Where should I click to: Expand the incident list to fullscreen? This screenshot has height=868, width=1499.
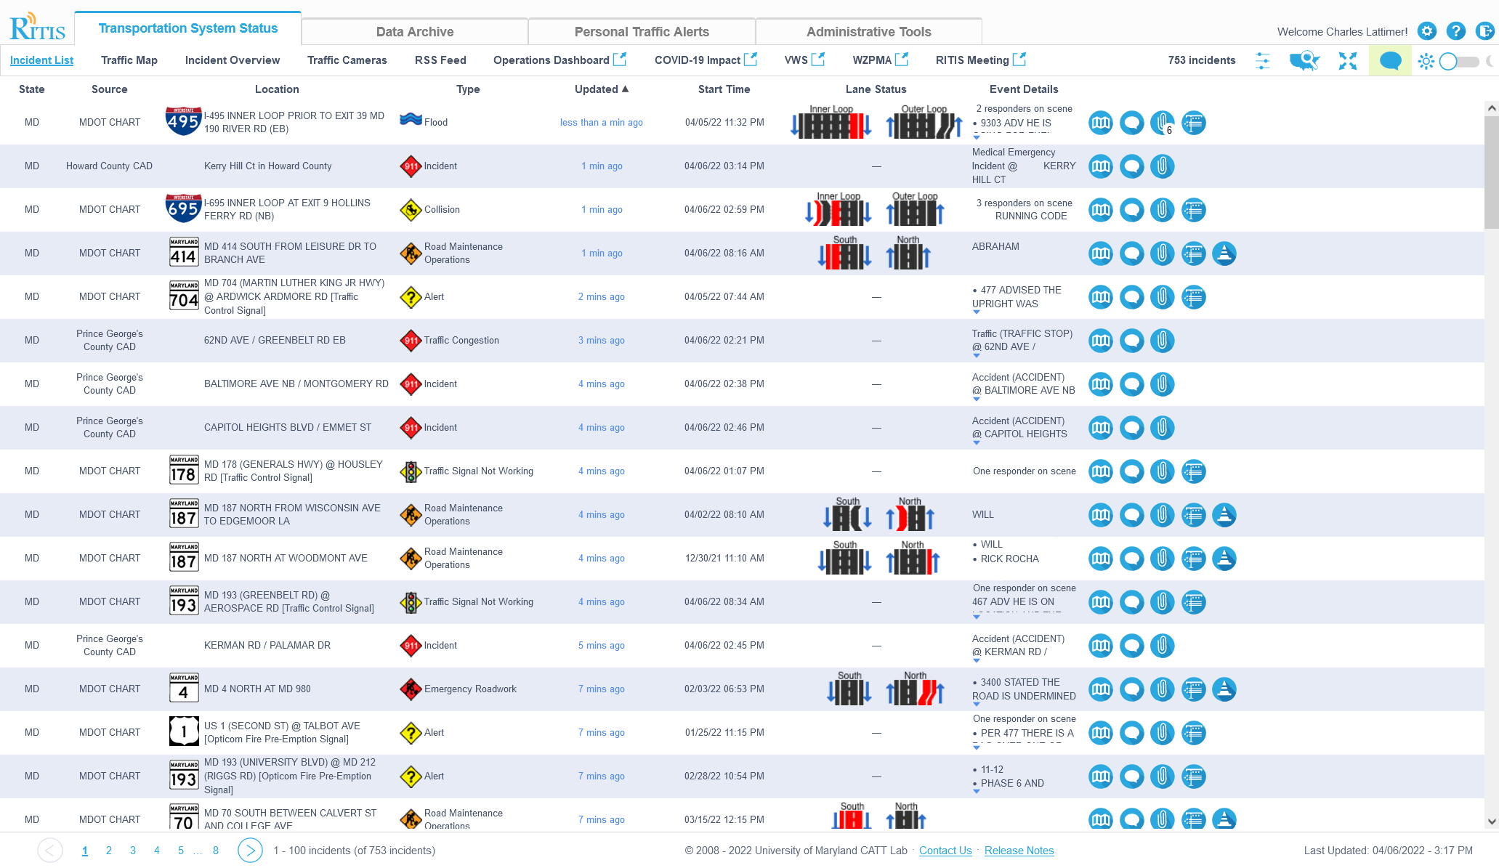point(1347,61)
